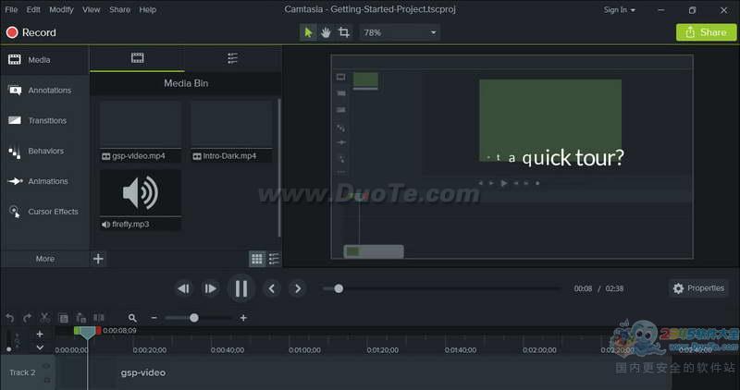Viewport: 740px width, 390px height.
Task: Click the green in-point selection handle
Action: [x=77, y=331]
